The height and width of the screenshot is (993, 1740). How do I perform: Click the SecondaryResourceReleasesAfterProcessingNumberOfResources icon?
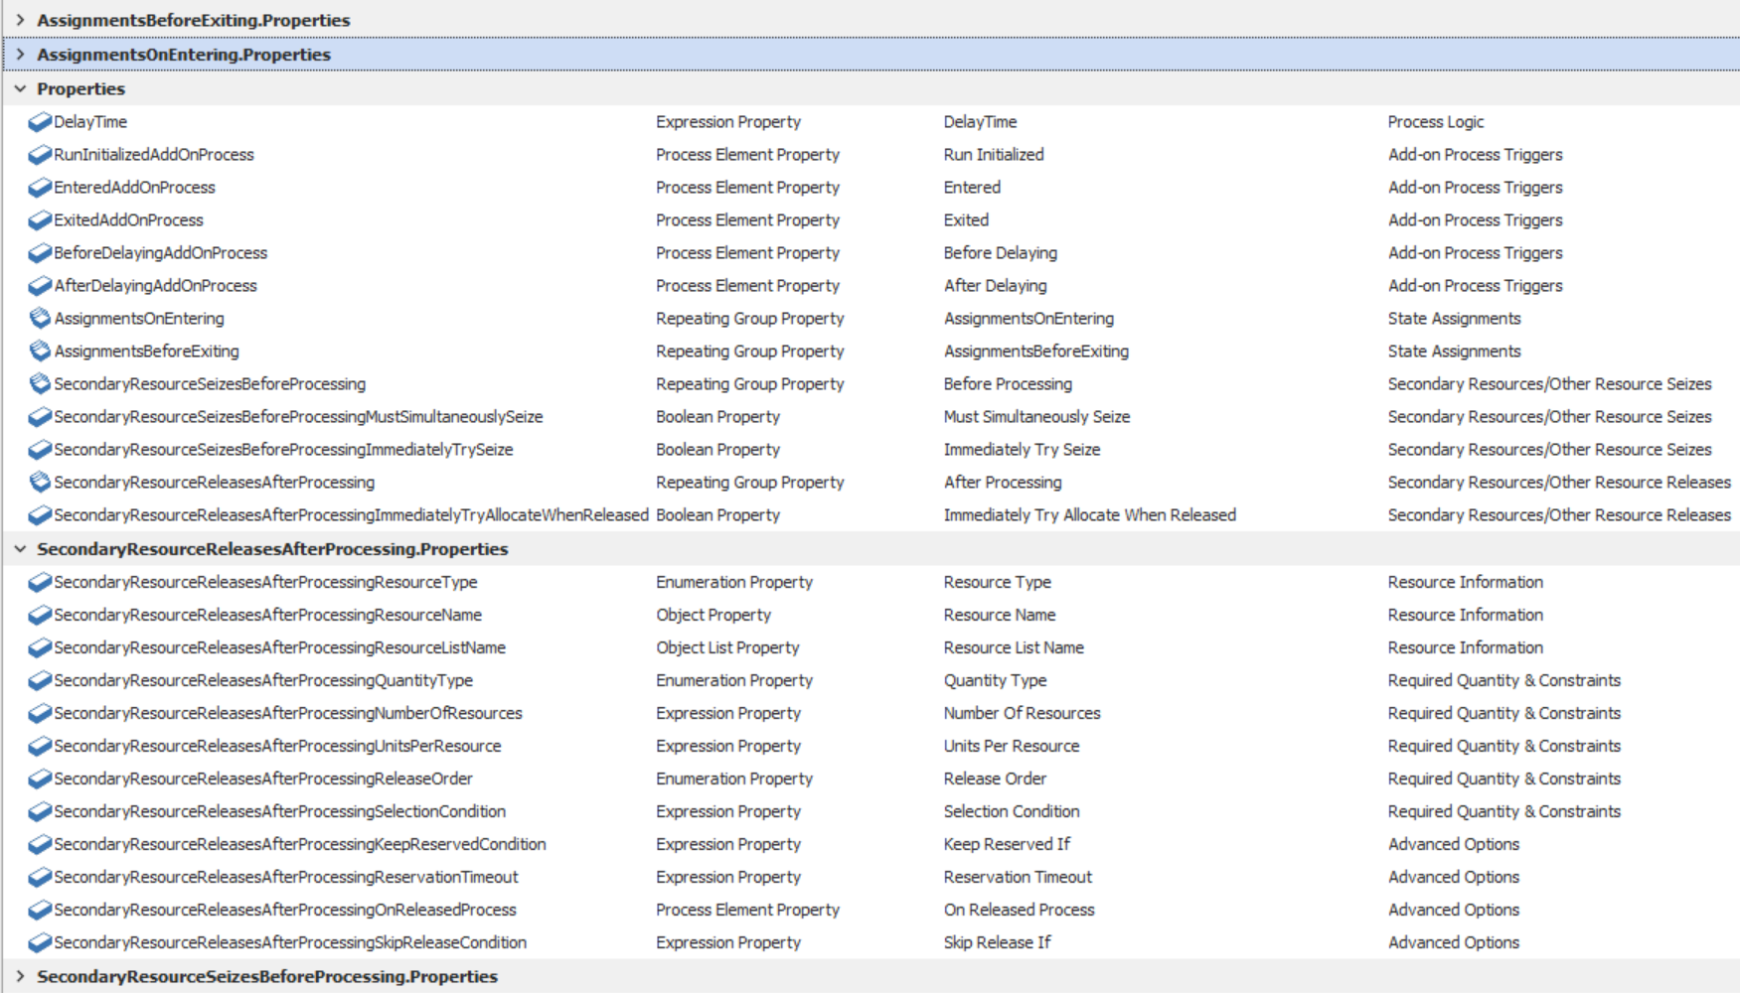pos(40,714)
